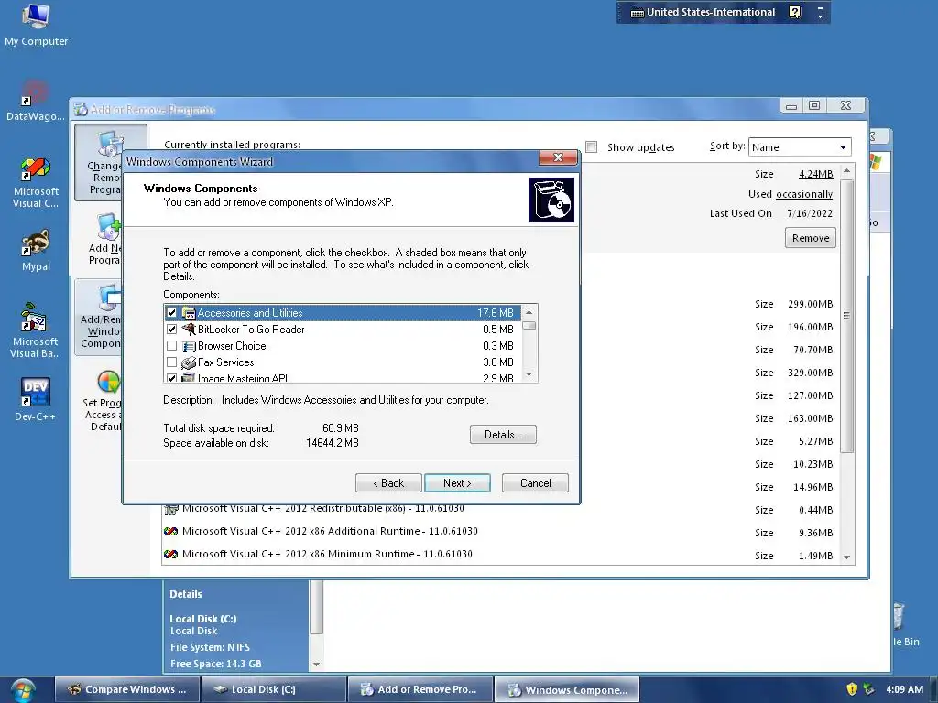Click the Details button in the wizard
Viewport: 938px width, 703px height.
(503, 435)
